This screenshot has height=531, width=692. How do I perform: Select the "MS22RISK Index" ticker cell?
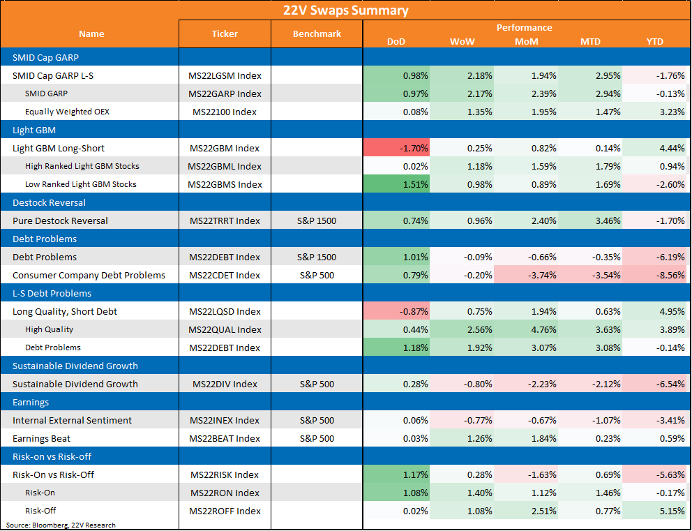click(x=225, y=475)
